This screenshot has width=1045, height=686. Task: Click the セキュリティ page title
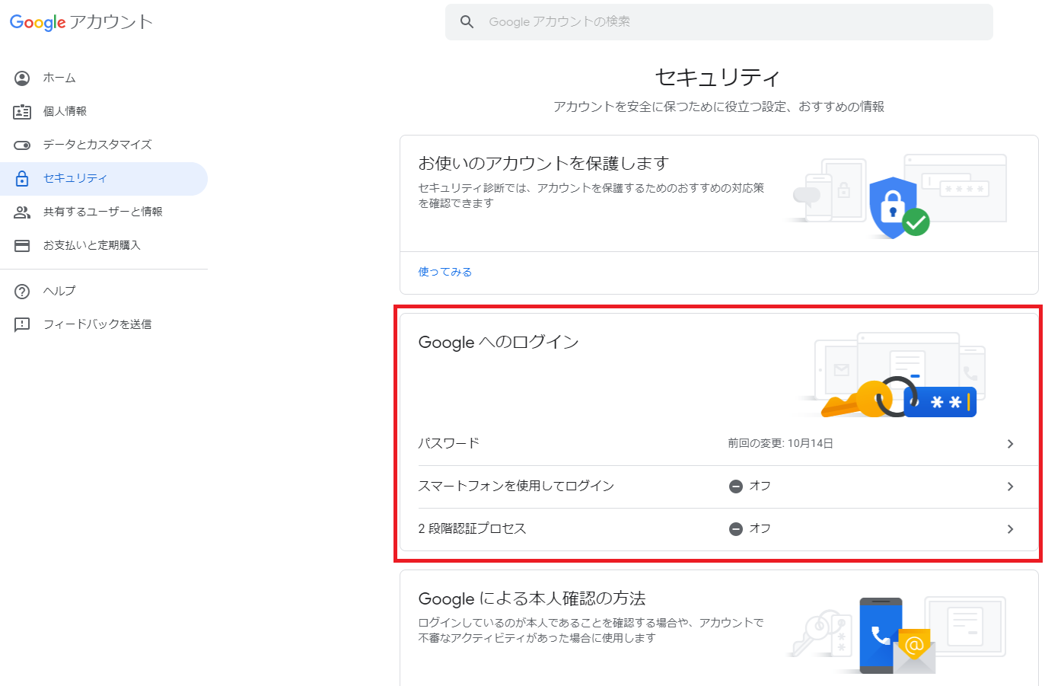point(718,78)
